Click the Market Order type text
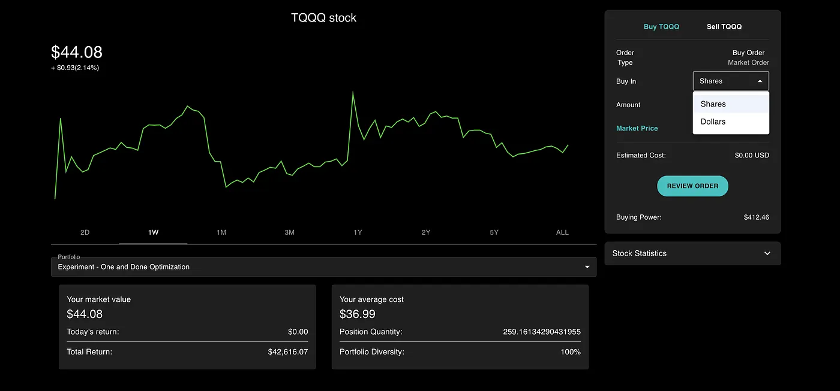 tap(748, 62)
